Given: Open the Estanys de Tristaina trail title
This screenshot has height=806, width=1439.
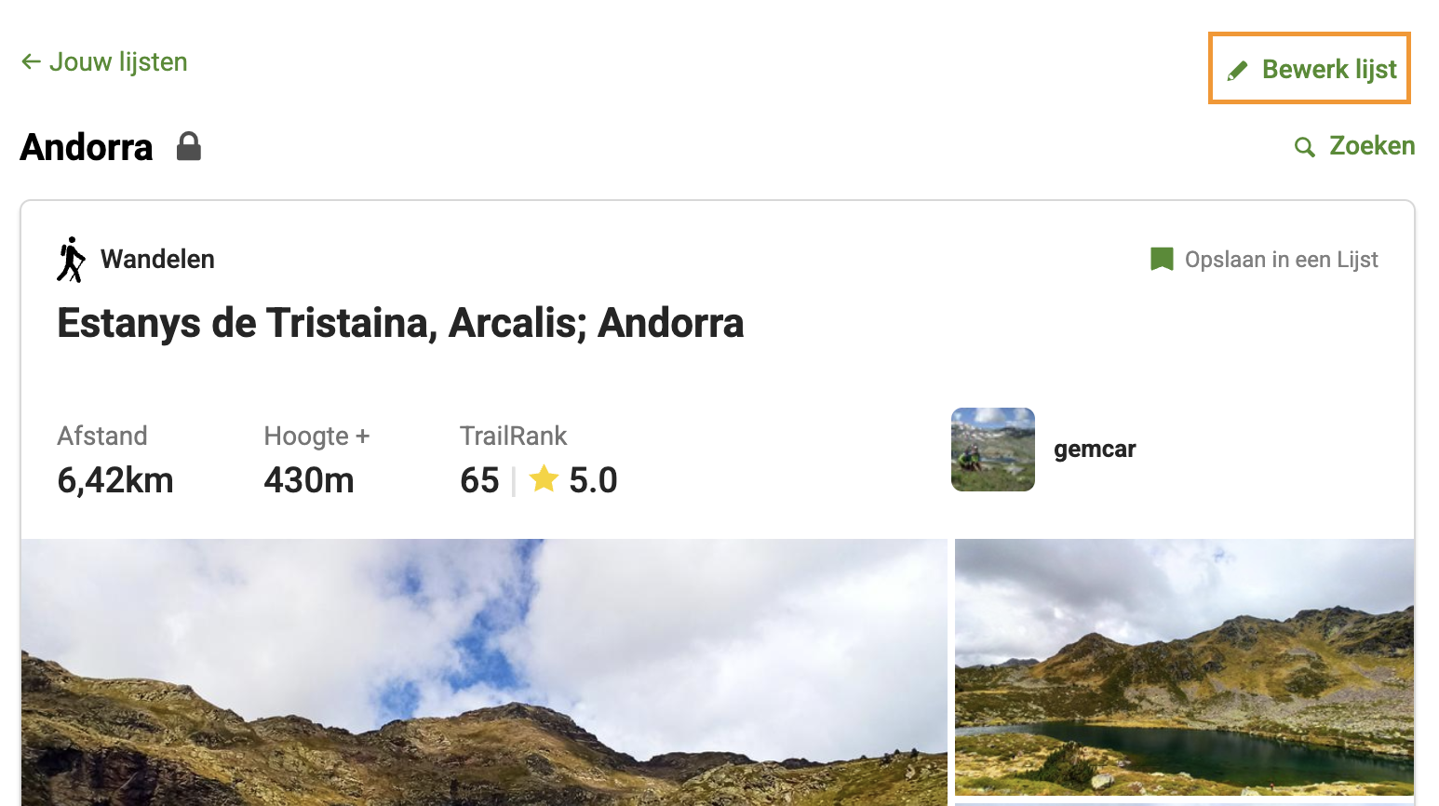Looking at the screenshot, I should click(400, 324).
